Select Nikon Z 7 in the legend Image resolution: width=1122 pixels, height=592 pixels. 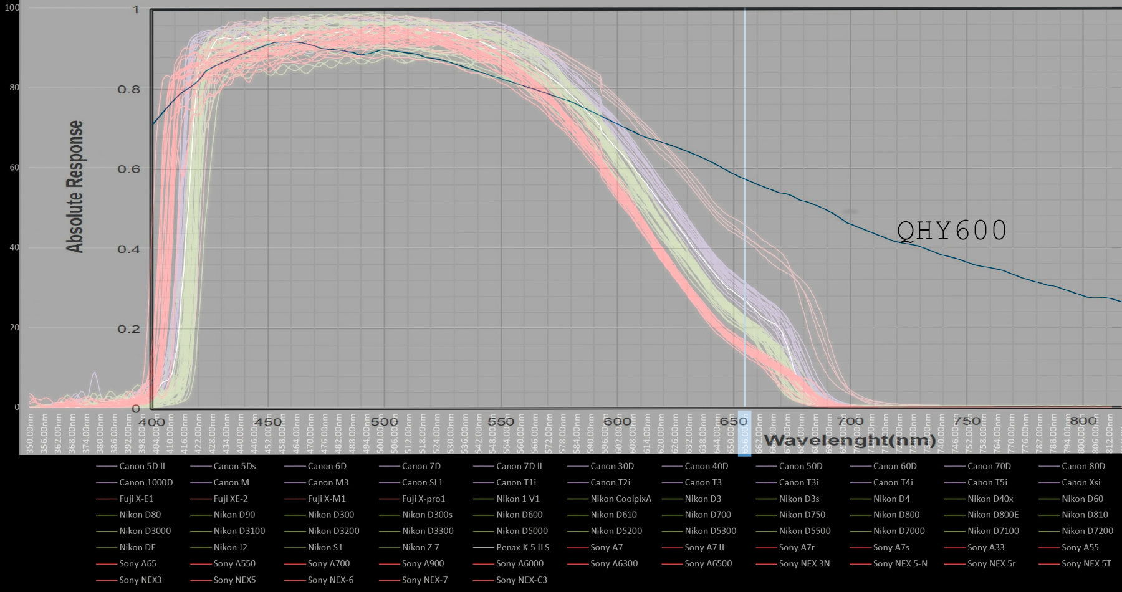click(x=420, y=547)
